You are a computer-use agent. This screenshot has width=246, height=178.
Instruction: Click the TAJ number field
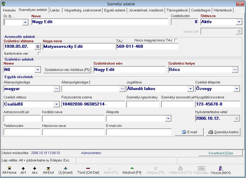pos(147,47)
